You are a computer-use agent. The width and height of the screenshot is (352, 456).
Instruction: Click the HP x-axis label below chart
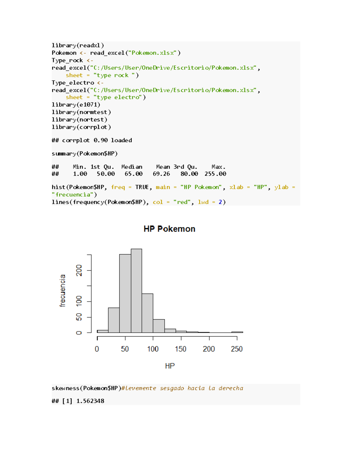coord(170,366)
